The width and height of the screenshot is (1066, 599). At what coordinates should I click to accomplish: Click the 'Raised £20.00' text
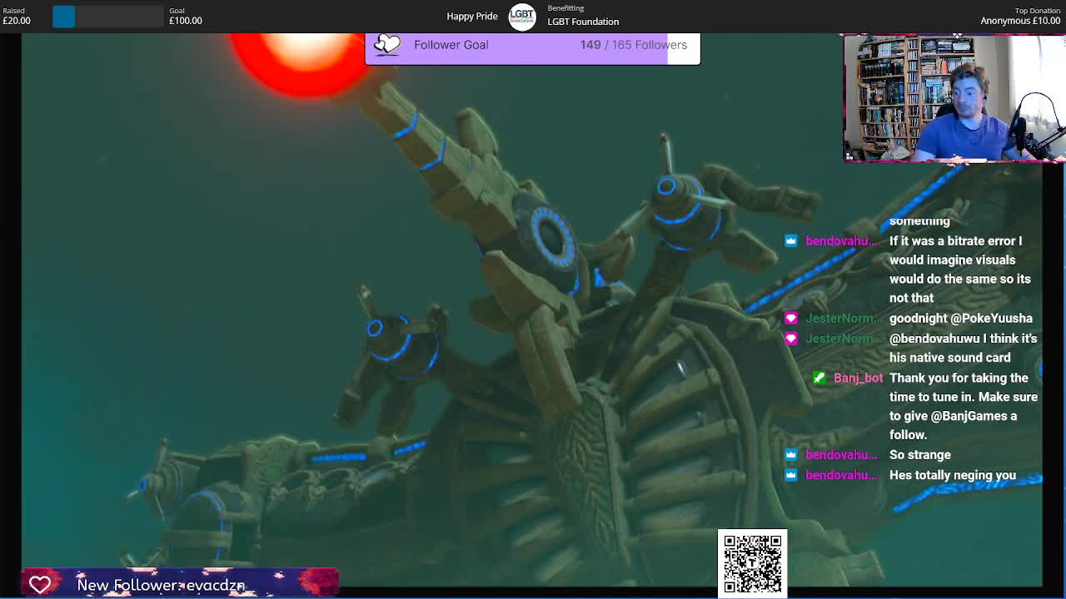tap(17, 16)
